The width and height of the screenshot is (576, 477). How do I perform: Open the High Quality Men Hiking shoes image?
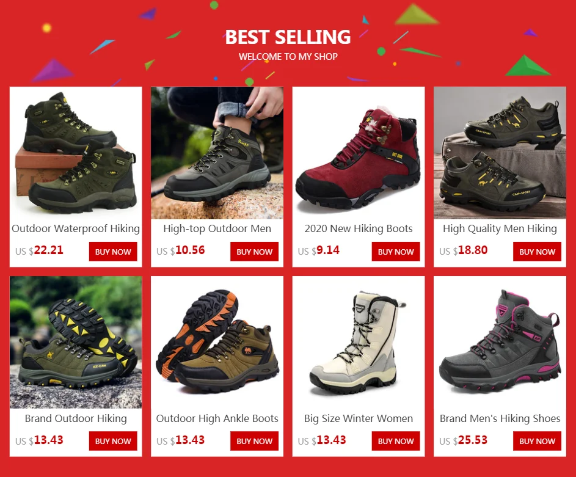click(500, 153)
